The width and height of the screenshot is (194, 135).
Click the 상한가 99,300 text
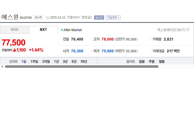(x=126, y=39)
